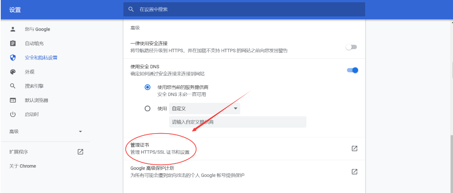Click the 高级 section heading in main panel
Screen dimensions: 453x193
135,28
